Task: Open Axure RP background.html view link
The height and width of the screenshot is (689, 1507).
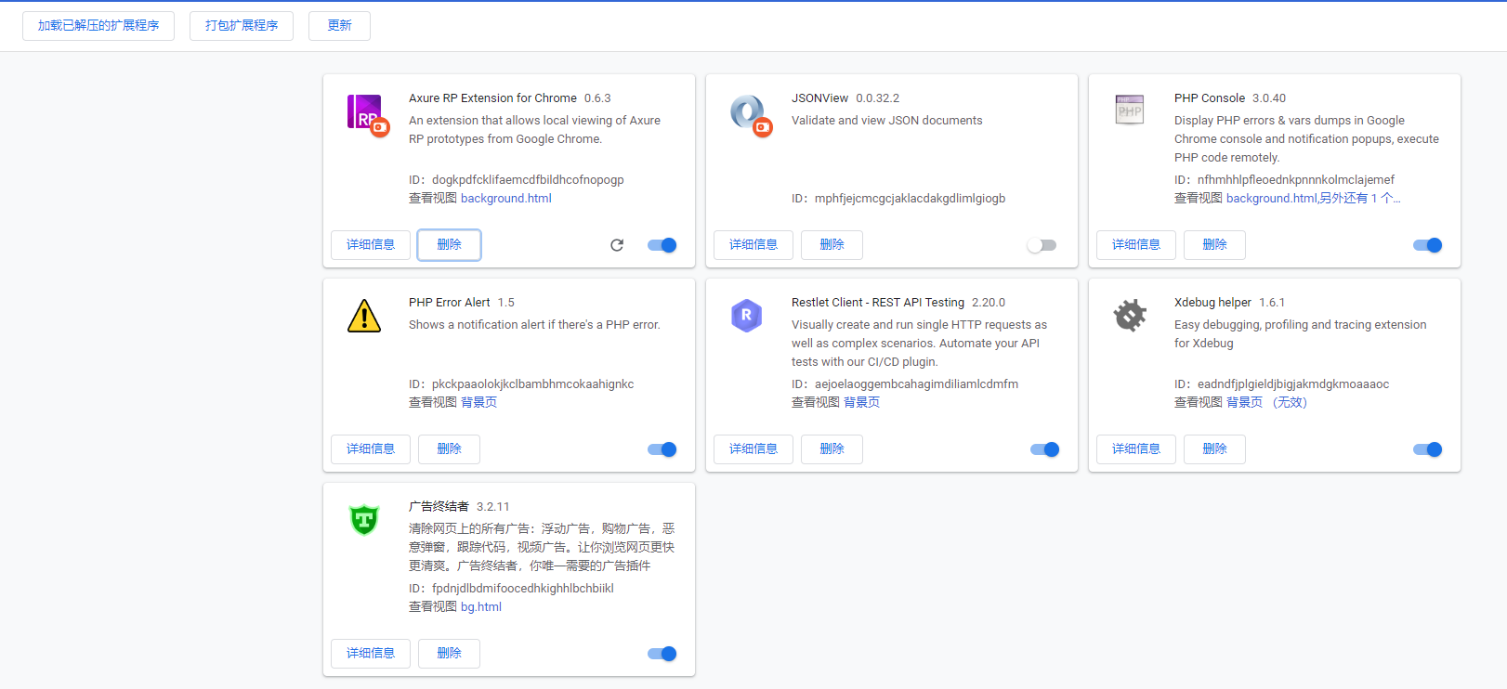Action: [506, 199]
